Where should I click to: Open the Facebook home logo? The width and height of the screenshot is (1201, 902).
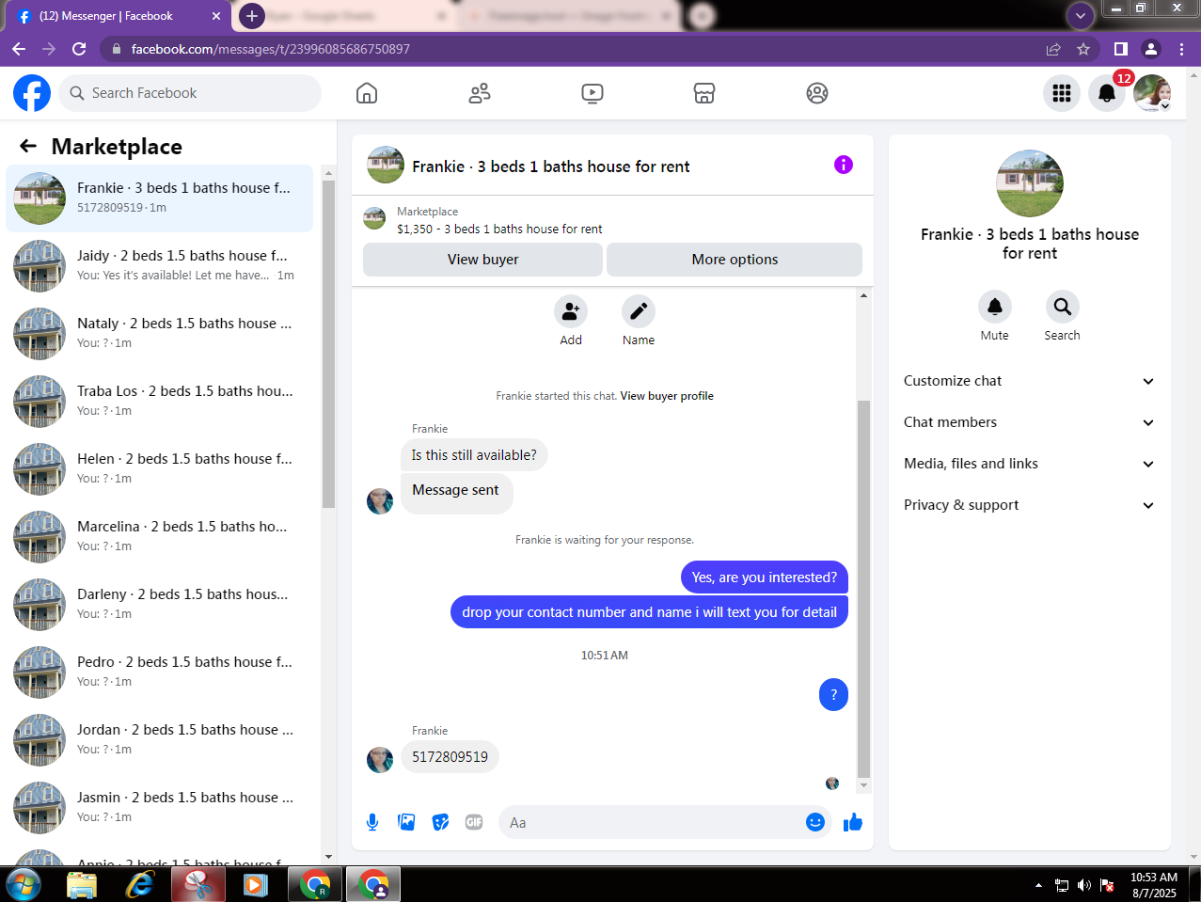pos(32,93)
